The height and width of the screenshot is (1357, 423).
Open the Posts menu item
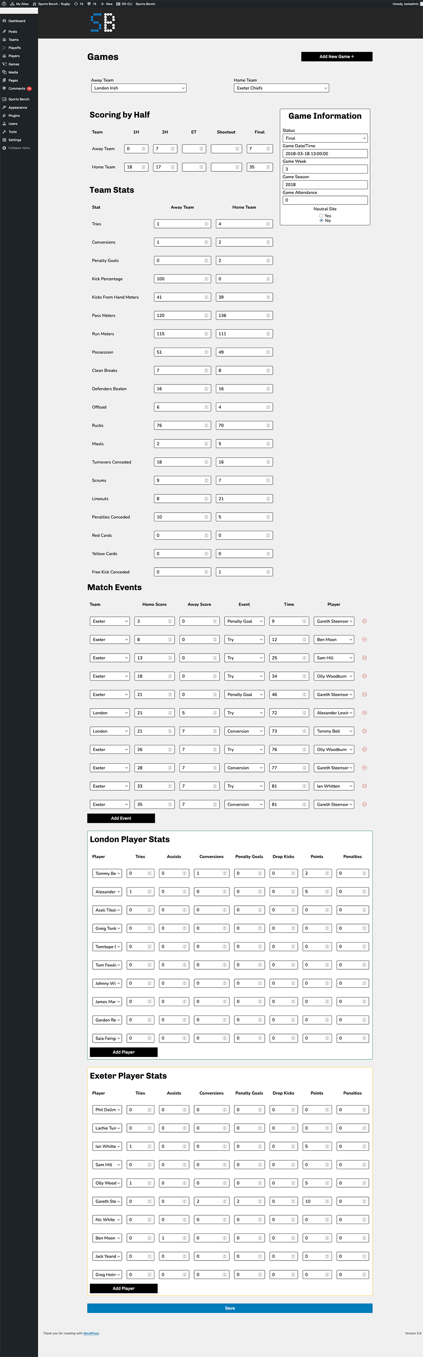(x=13, y=32)
